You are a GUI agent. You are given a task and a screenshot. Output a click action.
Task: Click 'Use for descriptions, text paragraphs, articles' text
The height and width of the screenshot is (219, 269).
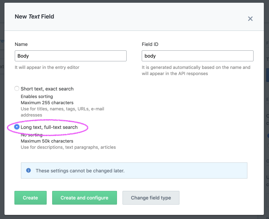[x=68, y=147]
